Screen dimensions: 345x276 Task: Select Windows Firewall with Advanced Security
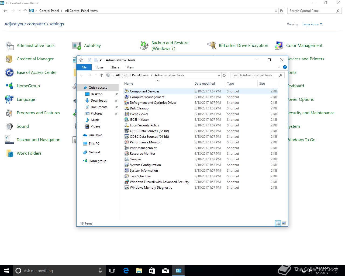pos(201,182)
